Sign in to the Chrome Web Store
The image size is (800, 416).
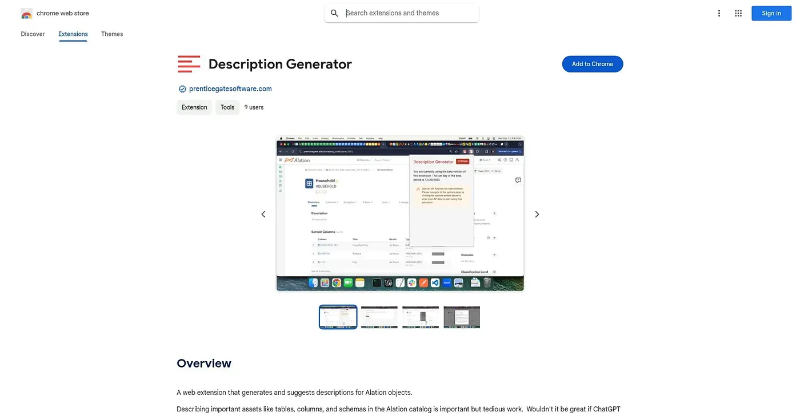coord(771,14)
